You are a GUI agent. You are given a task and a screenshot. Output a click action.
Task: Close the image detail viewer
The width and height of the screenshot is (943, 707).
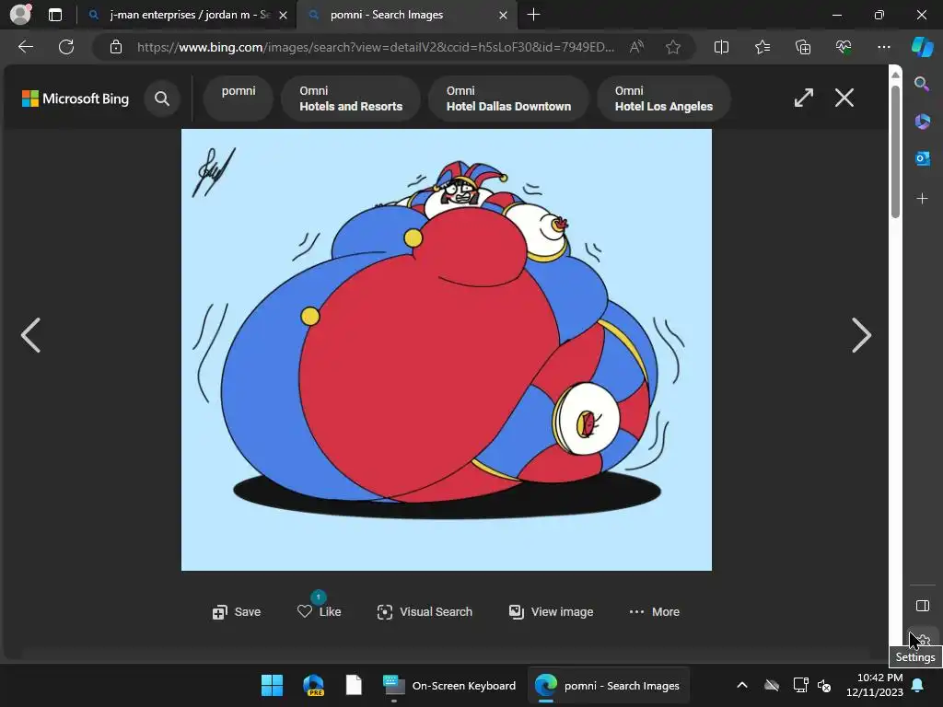tap(844, 98)
